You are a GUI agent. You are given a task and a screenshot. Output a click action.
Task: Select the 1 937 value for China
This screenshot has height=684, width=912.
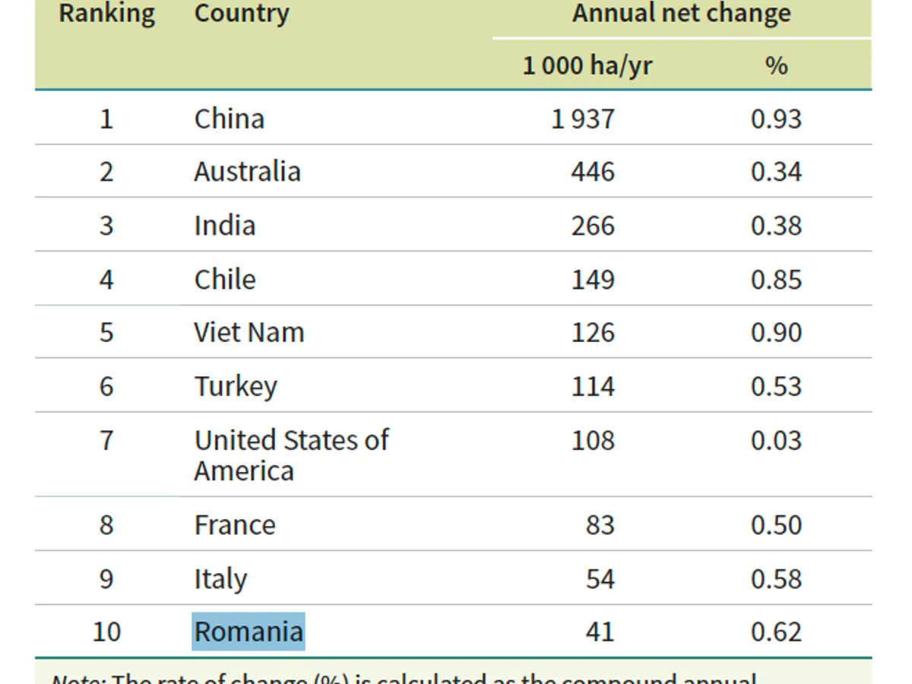point(583,119)
